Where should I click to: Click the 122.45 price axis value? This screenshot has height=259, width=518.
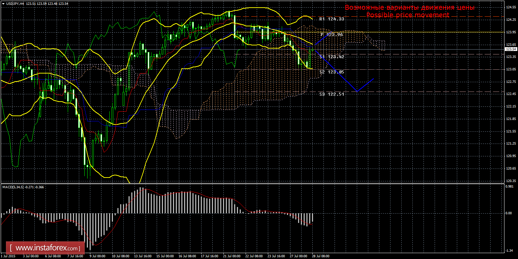[x=510, y=94]
